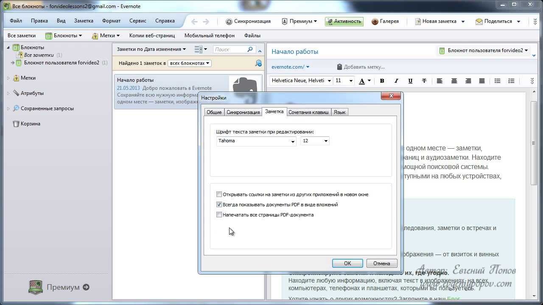Expand the Attributes (Атрибуты) tree node

pos(8,93)
